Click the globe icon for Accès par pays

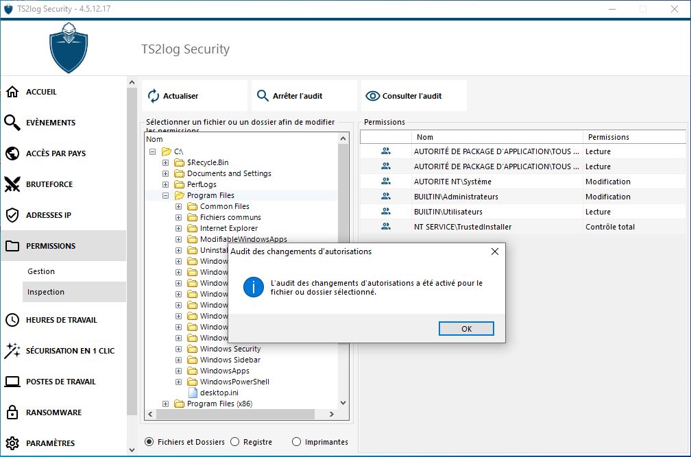point(12,153)
